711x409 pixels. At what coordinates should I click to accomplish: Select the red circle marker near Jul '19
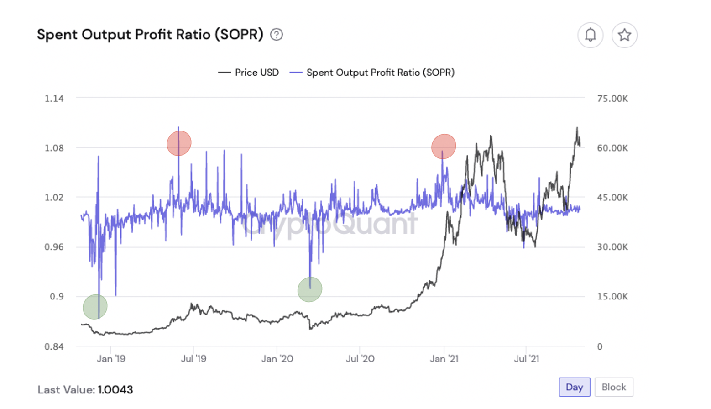[x=178, y=143]
